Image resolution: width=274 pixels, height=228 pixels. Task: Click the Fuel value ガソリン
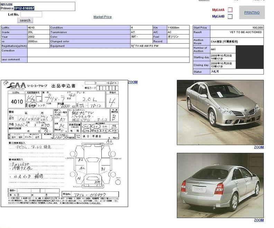tap(173, 37)
